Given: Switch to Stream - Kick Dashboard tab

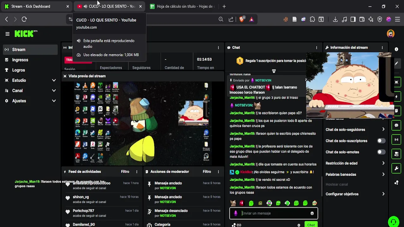Looking at the screenshot, I should point(37,6).
